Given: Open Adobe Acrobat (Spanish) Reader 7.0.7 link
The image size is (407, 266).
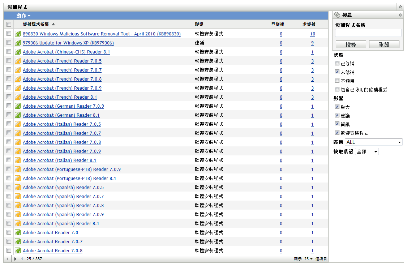Looking at the screenshot, I should click(x=63, y=197).
